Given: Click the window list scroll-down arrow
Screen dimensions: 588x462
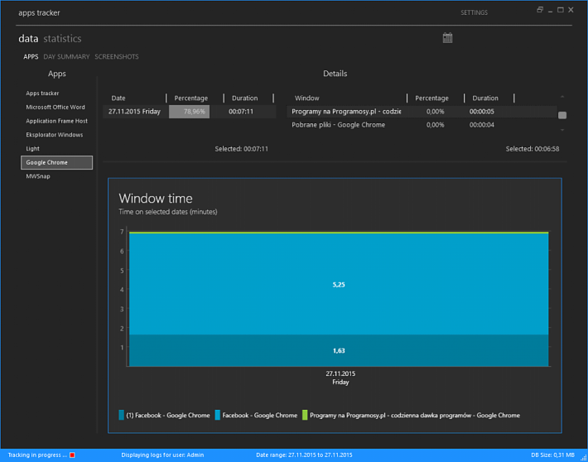Looking at the screenshot, I should 562,130.
